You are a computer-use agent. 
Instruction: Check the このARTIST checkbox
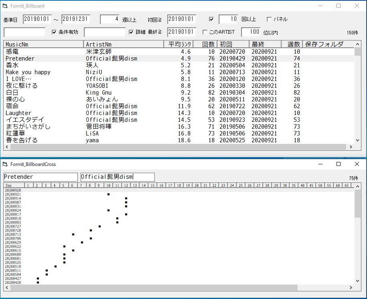point(205,32)
